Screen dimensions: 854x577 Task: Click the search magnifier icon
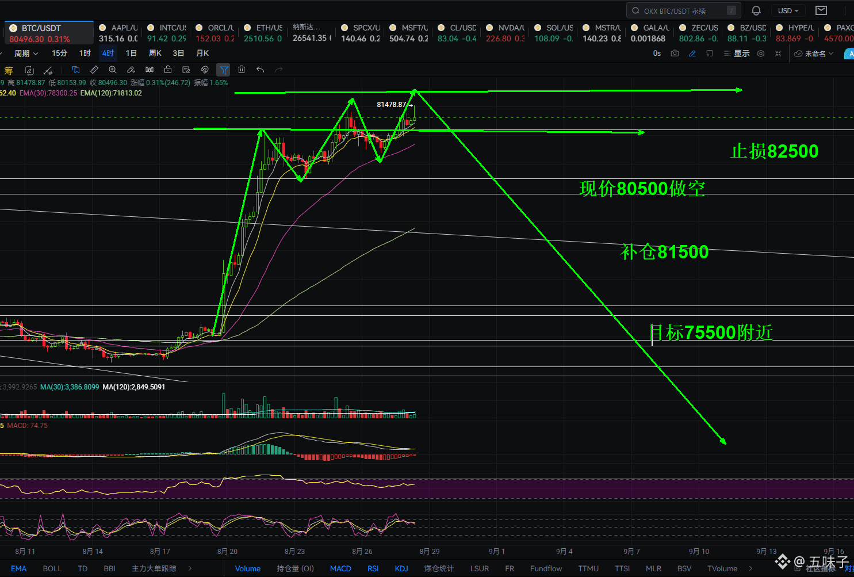(635, 10)
